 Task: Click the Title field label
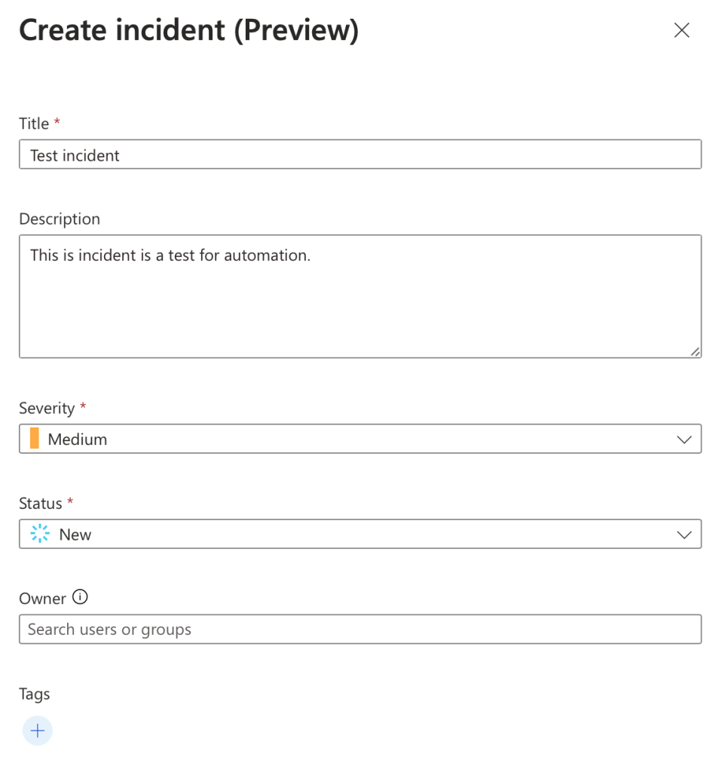[x=34, y=124]
